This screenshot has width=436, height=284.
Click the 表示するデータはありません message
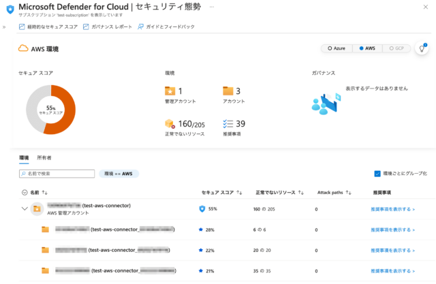tap(377, 89)
